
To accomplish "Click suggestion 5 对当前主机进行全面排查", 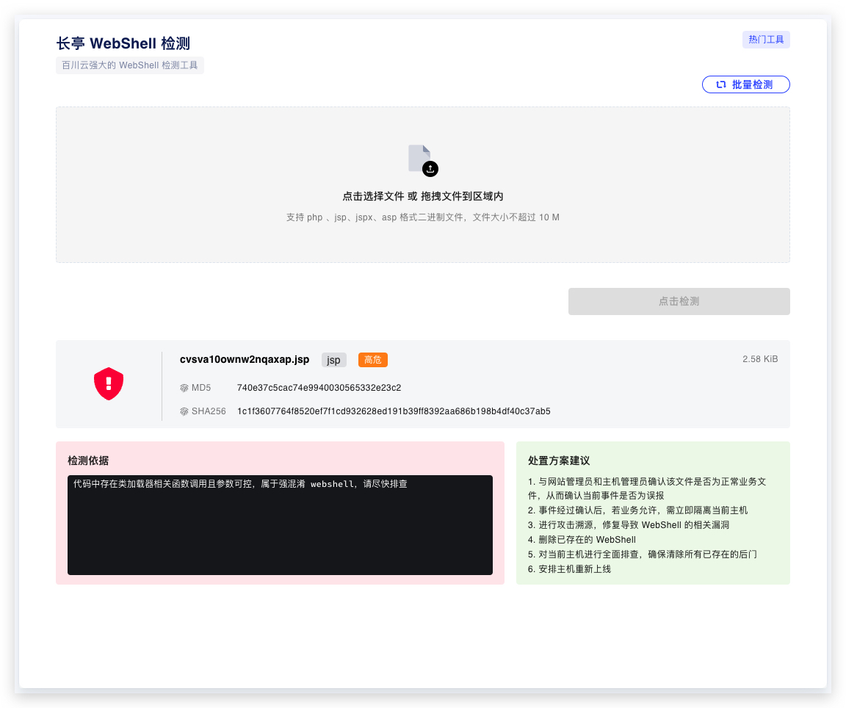I will click(642, 555).
